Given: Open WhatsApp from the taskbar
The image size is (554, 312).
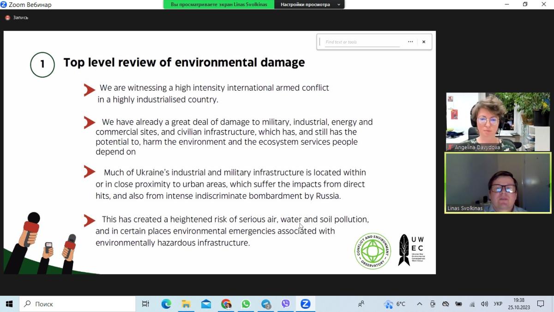Looking at the screenshot, I should pos(246,304).
